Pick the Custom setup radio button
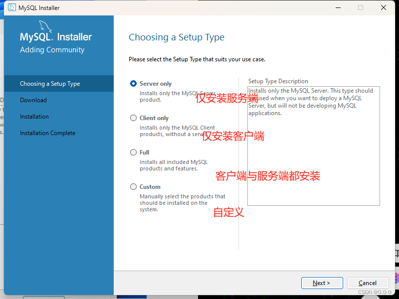The image size is (399, 299). coord(133,186)
